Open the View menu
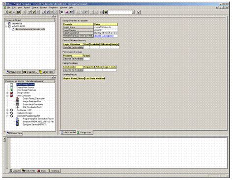Image resolution: width=233 pixels, height=180 pixels. coord(20,7)
